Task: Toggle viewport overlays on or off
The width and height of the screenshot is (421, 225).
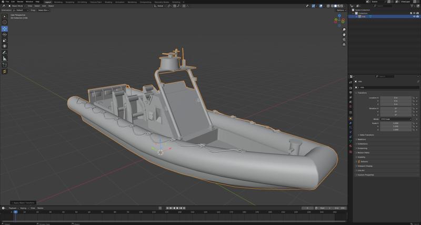Action: coord(322,6)
